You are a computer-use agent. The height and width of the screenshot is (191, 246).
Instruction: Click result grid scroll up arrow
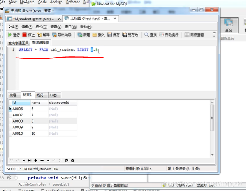click(212, 102)
